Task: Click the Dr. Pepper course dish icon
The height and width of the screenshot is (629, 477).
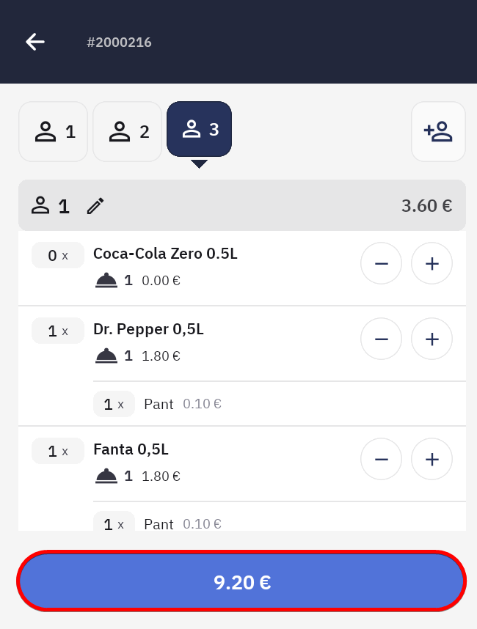Action: pyautogui.click(x=106, y=356)
